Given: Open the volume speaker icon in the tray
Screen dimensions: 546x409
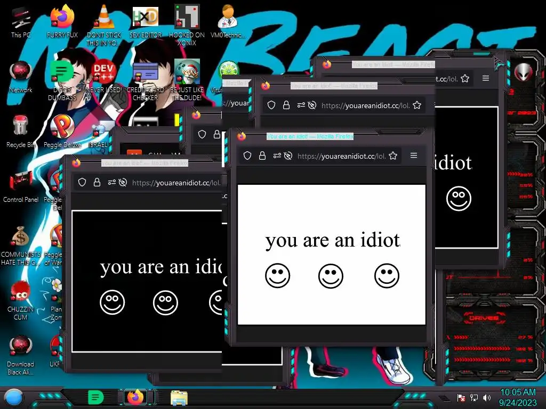Looking at the screenshot, I should pyautogui.click(x=487, y=397).
